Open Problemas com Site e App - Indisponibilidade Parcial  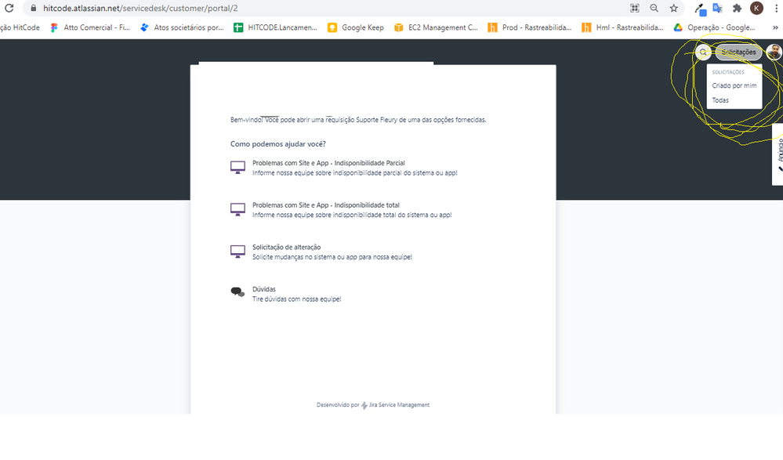coord(328,163)
